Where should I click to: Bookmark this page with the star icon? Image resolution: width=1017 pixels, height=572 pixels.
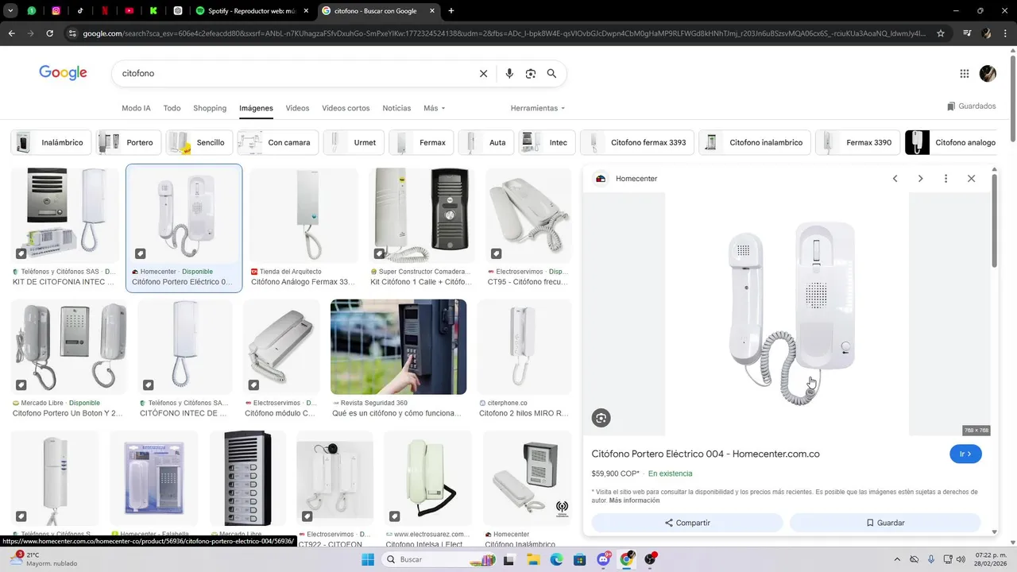click(x=941, y=33)
